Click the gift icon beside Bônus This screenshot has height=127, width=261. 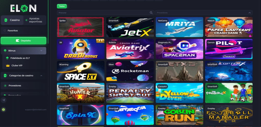pos(5,51)
